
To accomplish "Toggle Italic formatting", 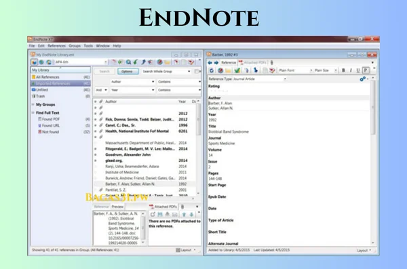I will [351, 70].
